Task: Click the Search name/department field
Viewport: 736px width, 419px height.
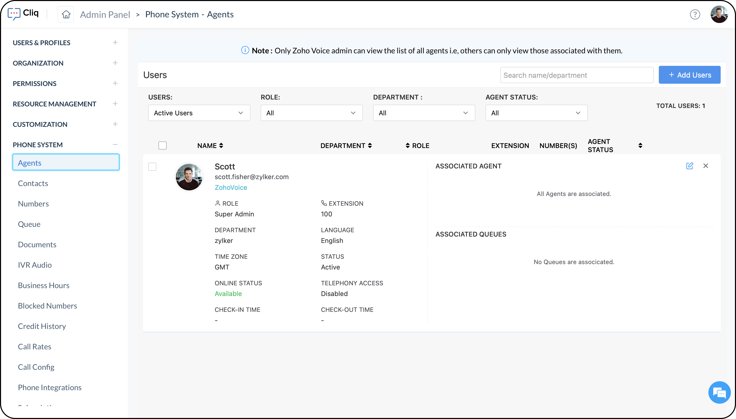Action: pos(576,75)
